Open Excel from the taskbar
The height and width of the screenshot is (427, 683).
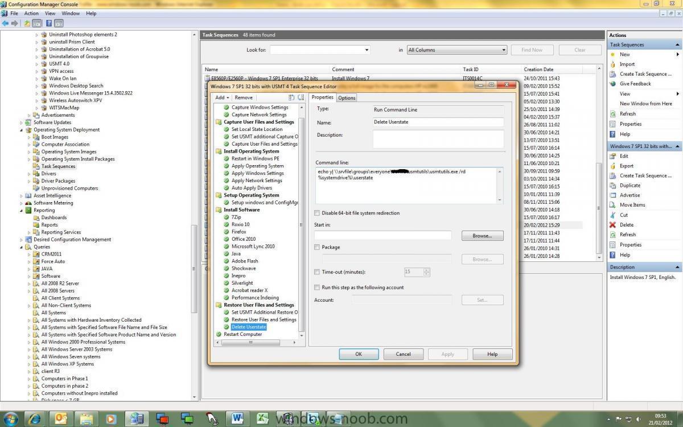click(263, 418)
